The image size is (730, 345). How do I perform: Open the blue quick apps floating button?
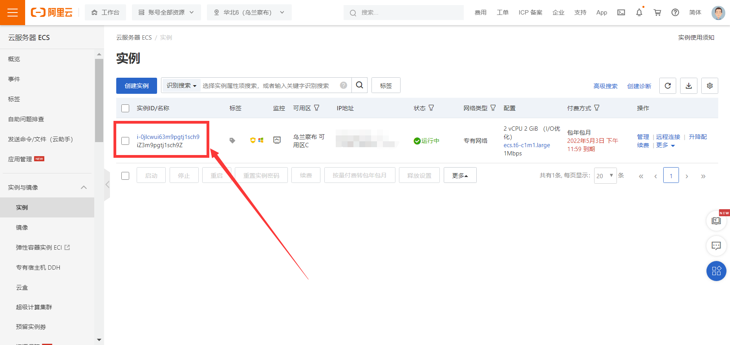pos(716,271)
